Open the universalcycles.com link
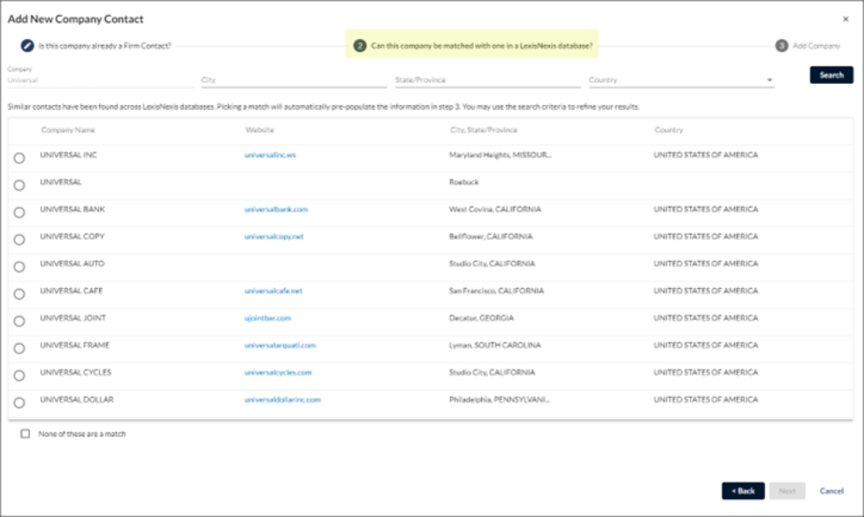Screen dimensions: 864x517 [278, 373]
